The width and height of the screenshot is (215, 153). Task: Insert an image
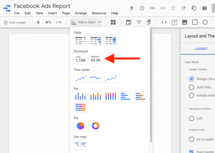(185, 22)
